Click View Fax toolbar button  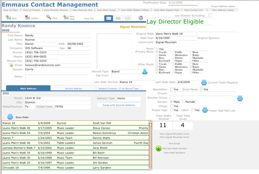pos(89,18)
